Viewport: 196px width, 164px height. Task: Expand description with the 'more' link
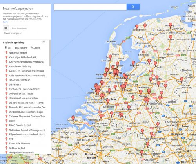(5, 22)
